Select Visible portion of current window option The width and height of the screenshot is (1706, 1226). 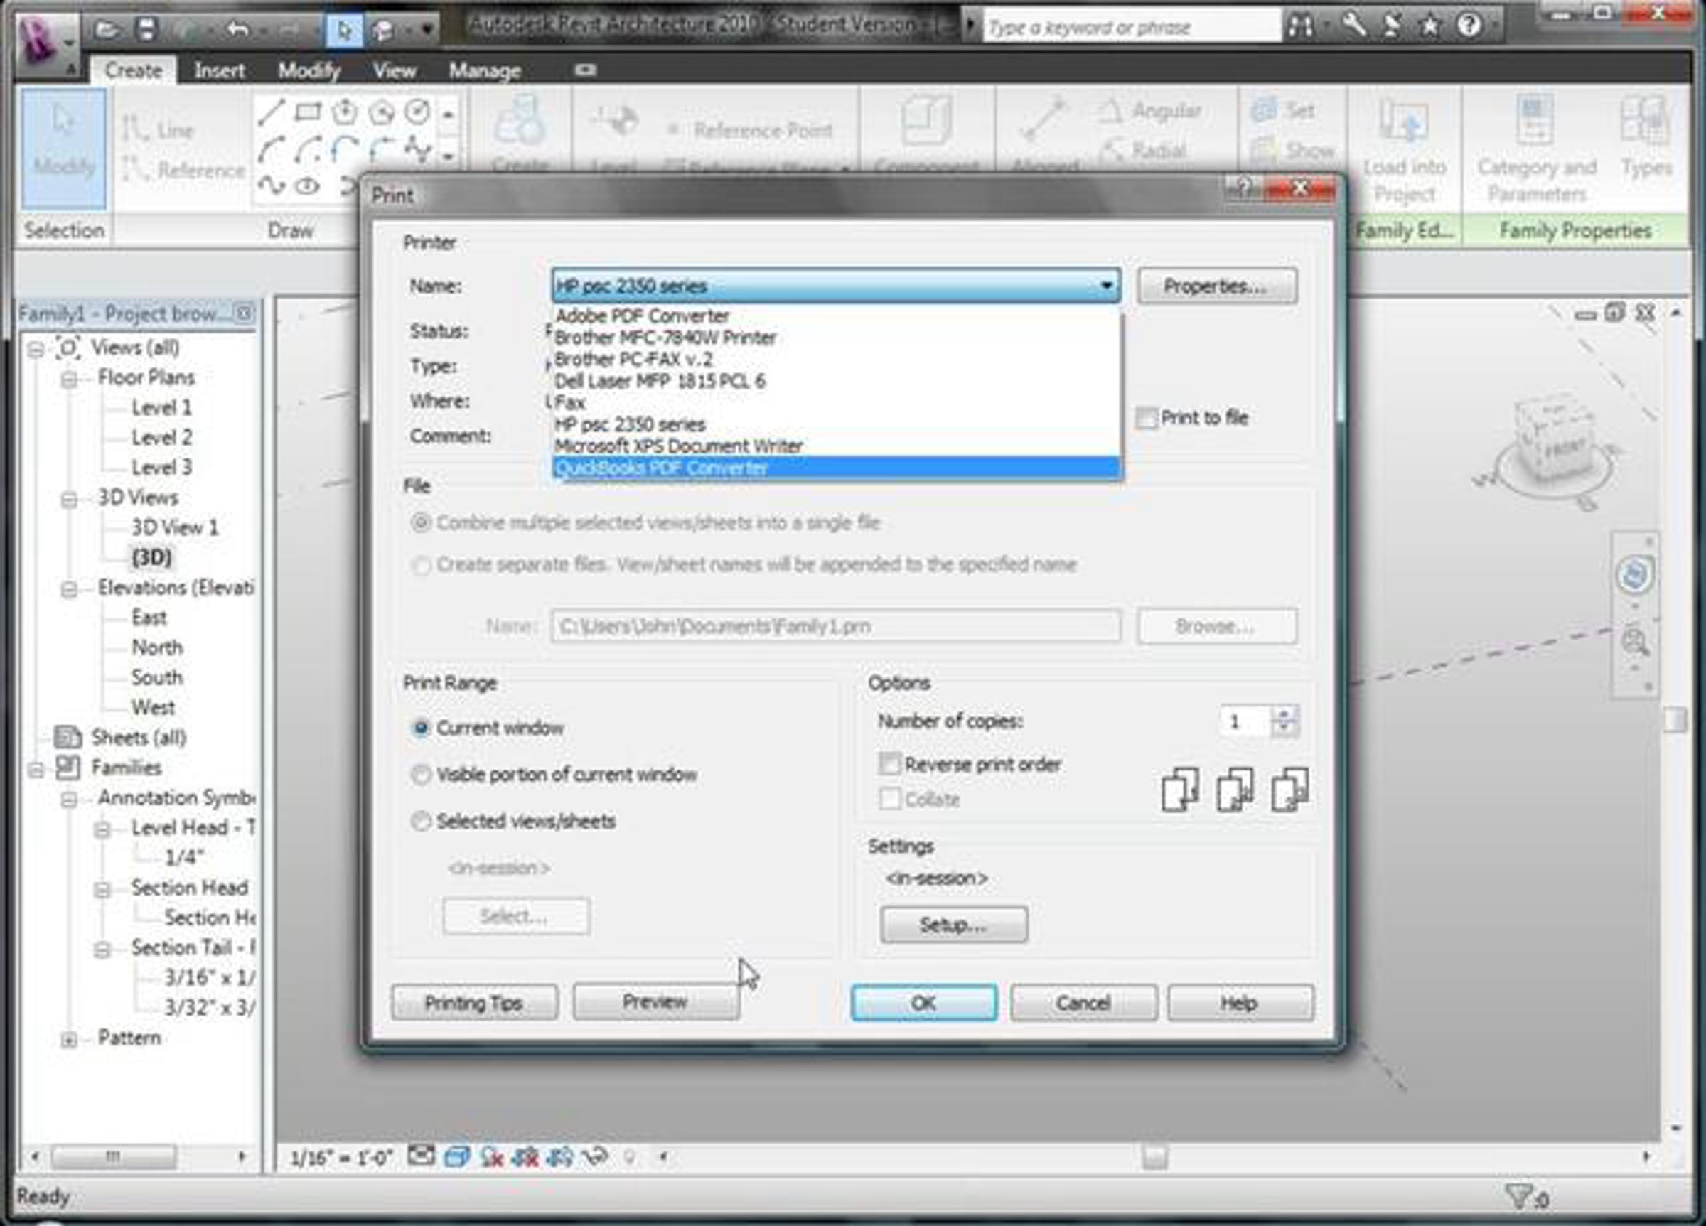click(422, 775)
